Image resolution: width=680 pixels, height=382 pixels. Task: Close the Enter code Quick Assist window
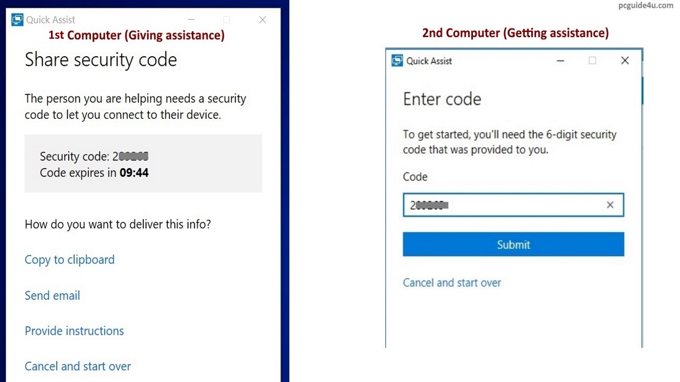click(625, 60)
